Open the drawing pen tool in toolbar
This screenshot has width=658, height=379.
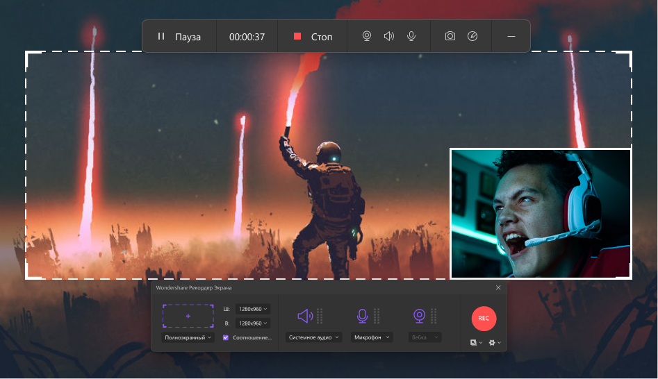coord(472,36)
